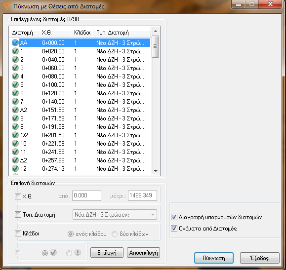Click check icon of row 0+100.00

[x=15, y=84]
